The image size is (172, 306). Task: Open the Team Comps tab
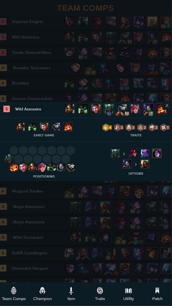14,294
